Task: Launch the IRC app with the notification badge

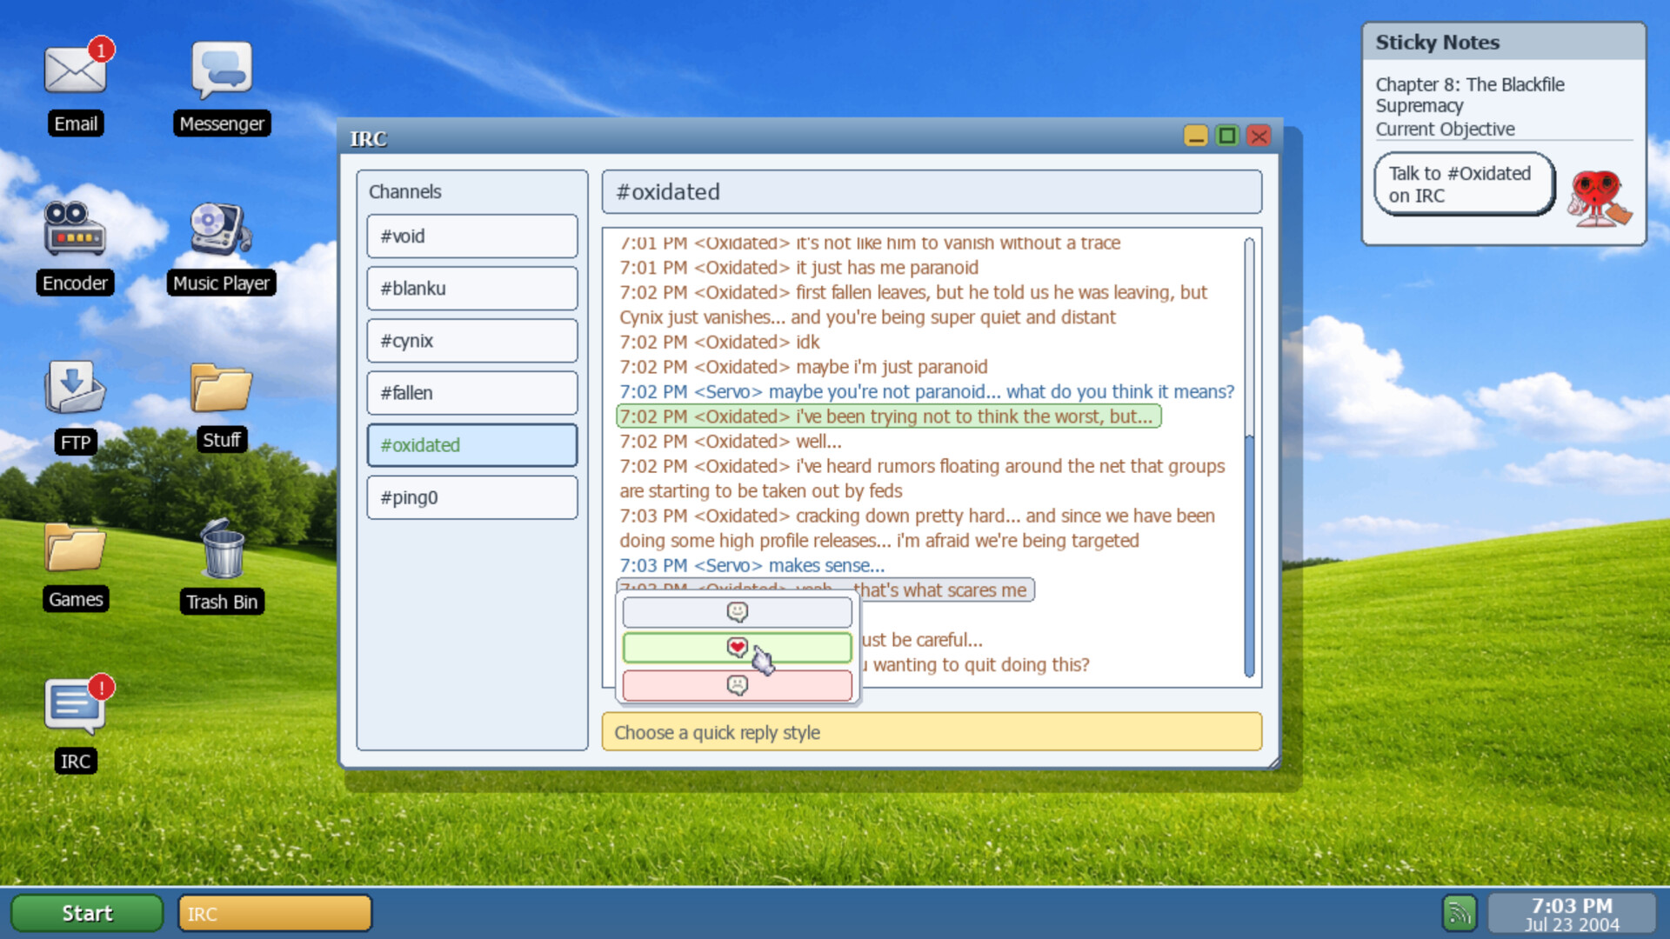Action: pyautogui.click(x=75, y=704)
